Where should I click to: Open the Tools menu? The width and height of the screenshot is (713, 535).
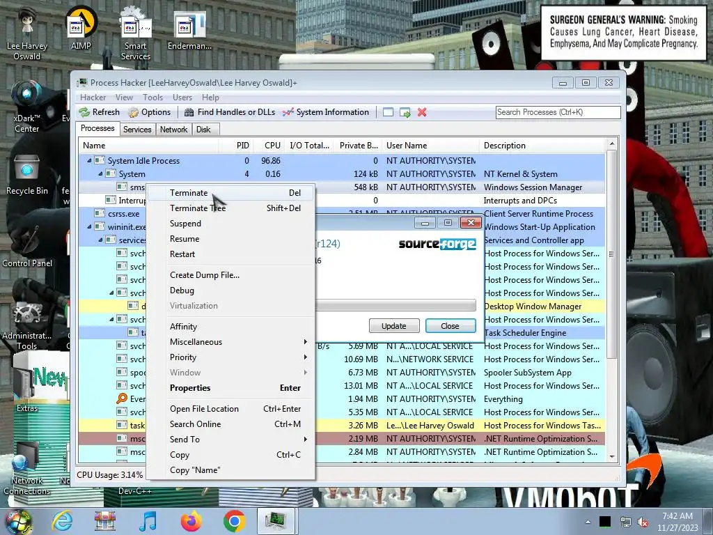coord(152,98)
